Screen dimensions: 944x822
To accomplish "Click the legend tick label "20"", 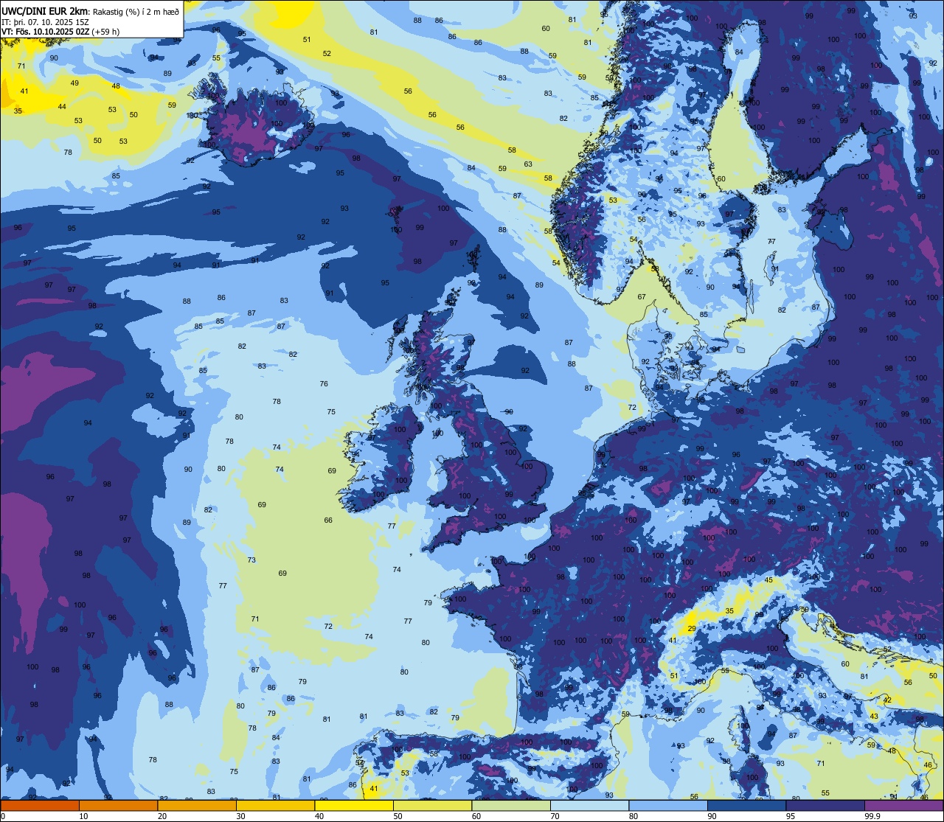I will coord(162,816).
